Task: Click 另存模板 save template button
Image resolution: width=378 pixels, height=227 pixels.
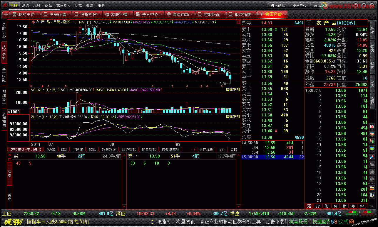Action: pos(206,150)
